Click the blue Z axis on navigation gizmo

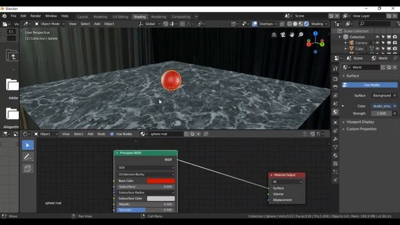tap(316, 33)
